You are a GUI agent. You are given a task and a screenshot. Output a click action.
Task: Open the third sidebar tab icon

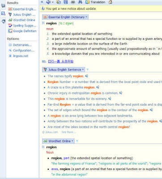pyautogui.click(x=3, y=21)
